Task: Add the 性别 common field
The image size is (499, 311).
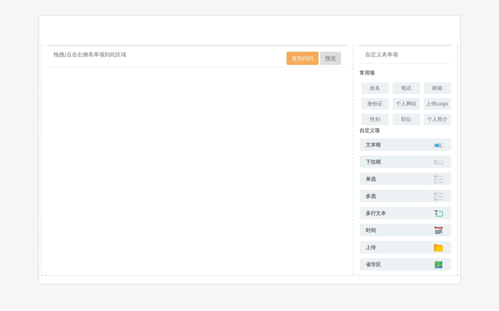Action: pyautogui.click(x=375, y=119)
